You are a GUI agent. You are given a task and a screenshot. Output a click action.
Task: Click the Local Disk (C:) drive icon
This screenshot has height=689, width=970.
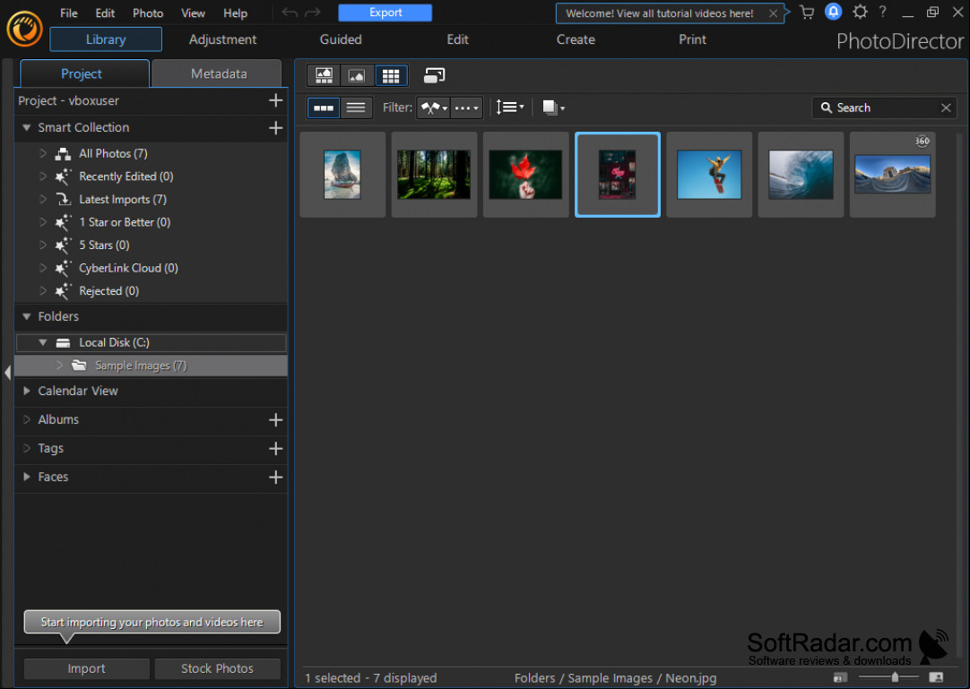tap(63, 342)
